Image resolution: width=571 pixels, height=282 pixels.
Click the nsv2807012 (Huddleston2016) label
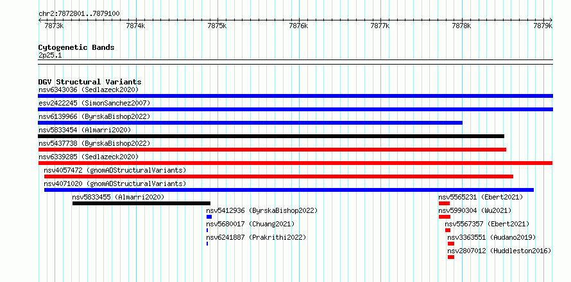tap(499, 251)
